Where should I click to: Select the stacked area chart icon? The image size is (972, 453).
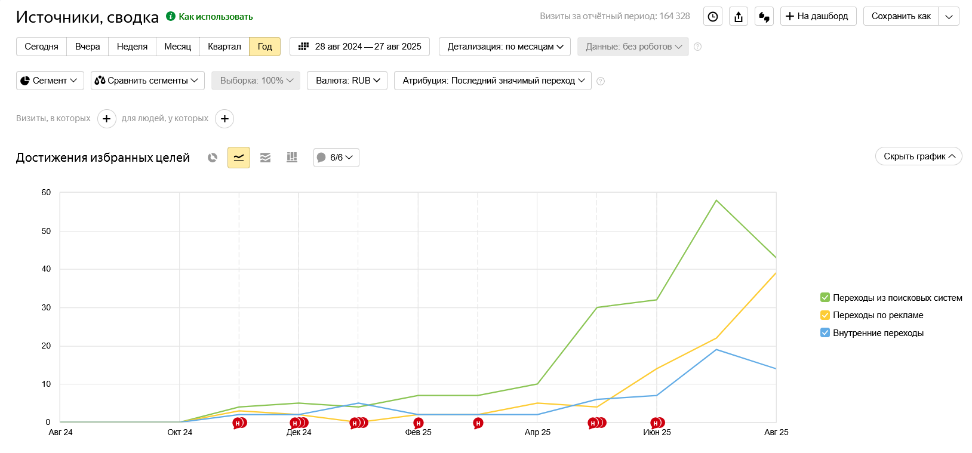click(265, 158)
